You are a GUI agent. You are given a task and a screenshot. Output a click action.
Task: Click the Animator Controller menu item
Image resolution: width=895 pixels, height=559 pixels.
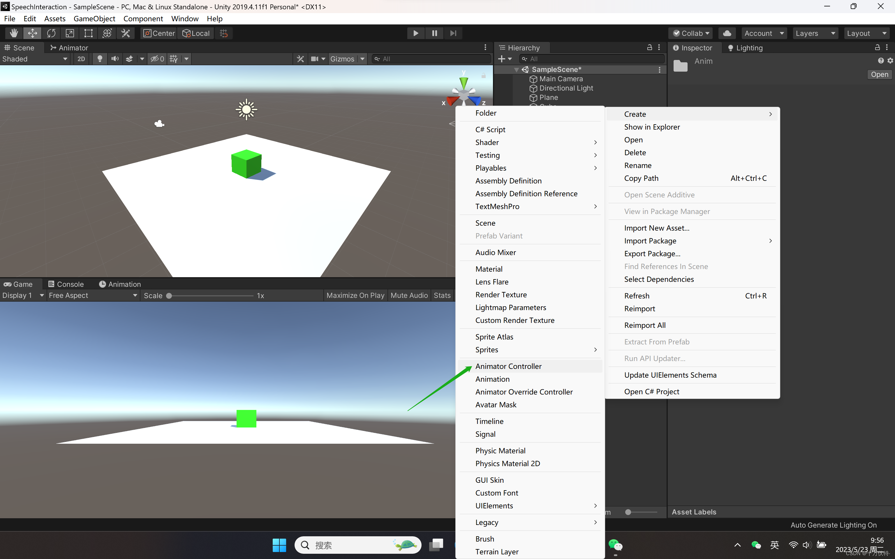point(508,366)
